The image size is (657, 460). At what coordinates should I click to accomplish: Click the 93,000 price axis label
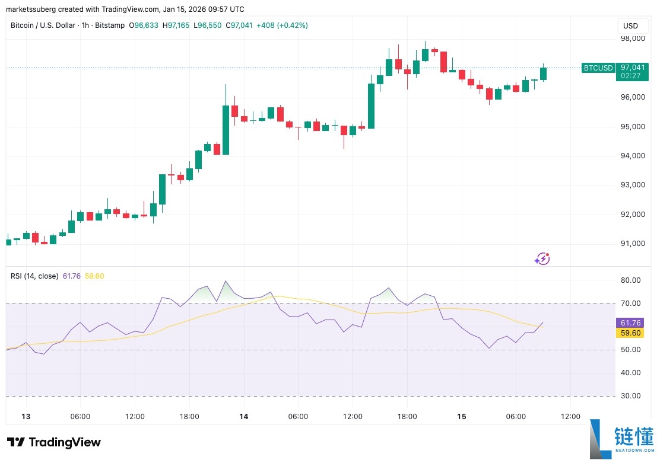coord(633,184)
